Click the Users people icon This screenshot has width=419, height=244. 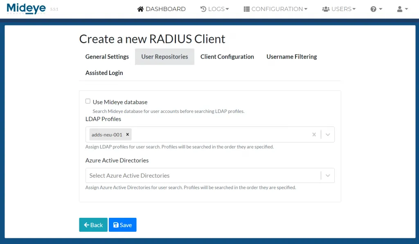pos(325,9)
